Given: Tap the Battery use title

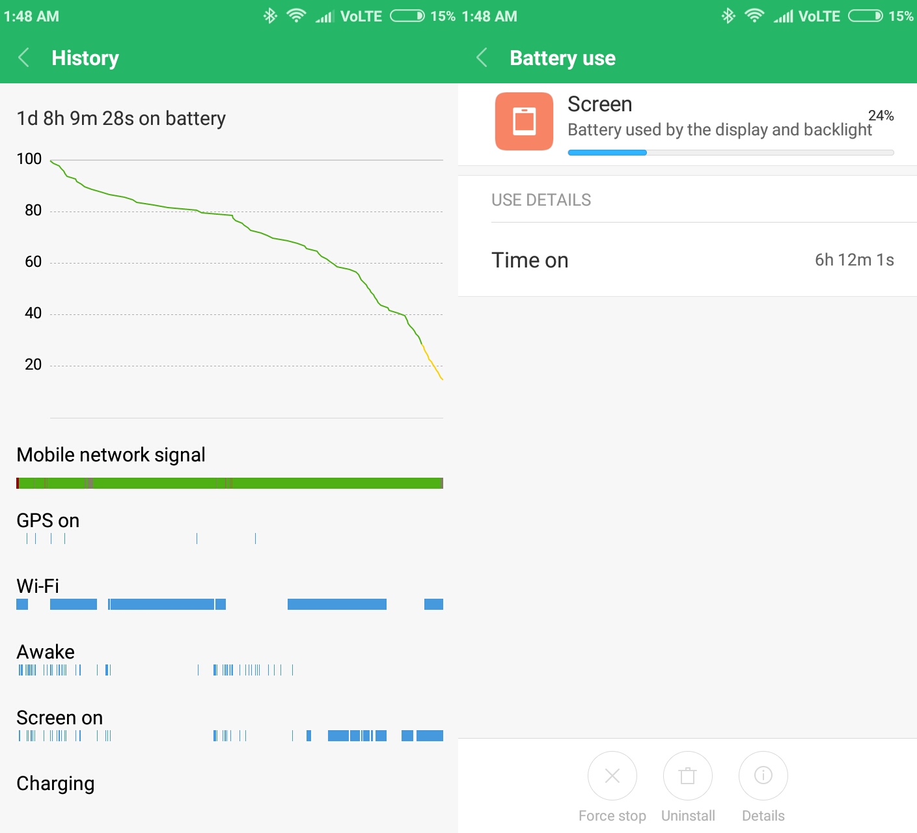Looking at the screenshot, I should [x=562, y=58].
